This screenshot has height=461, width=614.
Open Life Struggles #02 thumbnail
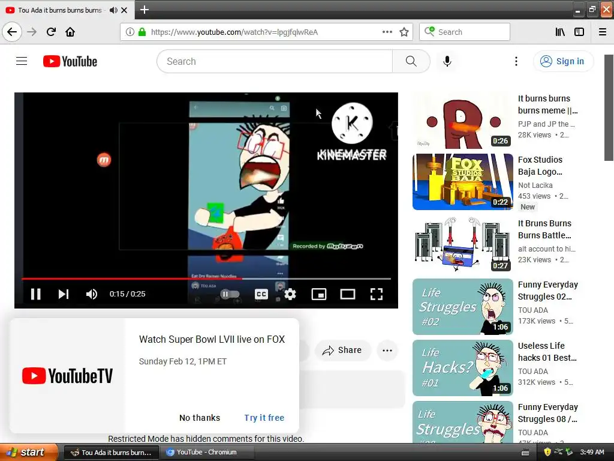click(x=462, y=307)
